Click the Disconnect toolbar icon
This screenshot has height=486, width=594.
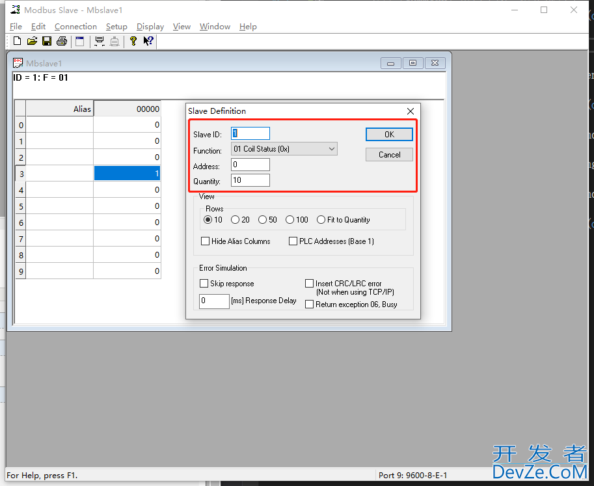point(115,41)
